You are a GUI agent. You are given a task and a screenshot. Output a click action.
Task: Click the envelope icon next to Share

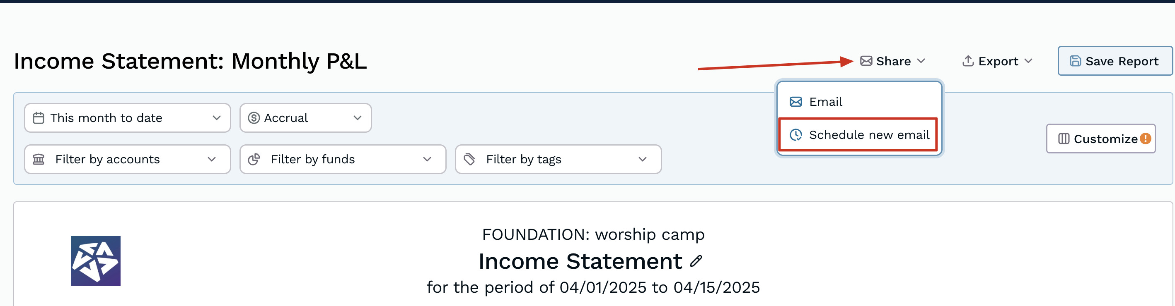tap(866, 61)
